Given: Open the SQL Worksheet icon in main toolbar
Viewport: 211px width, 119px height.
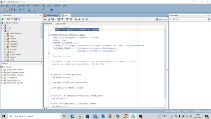Looking at the screenshot, I should tap(44, 10).
